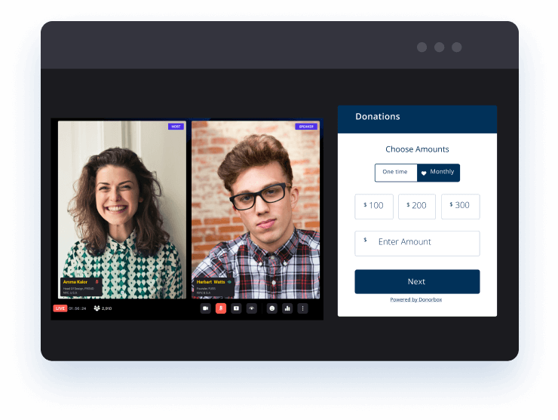Click the screen share icon
Screen dimensions: 558x420
pos(236,308)
